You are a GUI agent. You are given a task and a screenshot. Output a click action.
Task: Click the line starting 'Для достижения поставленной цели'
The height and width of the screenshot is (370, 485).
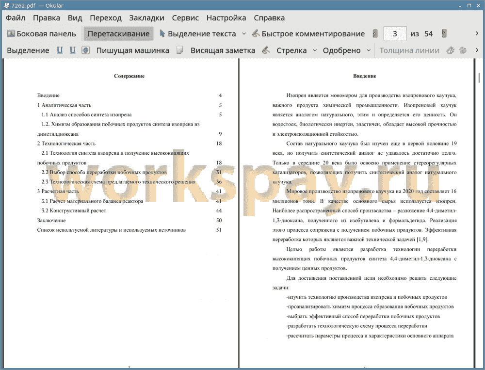[371, 278]
